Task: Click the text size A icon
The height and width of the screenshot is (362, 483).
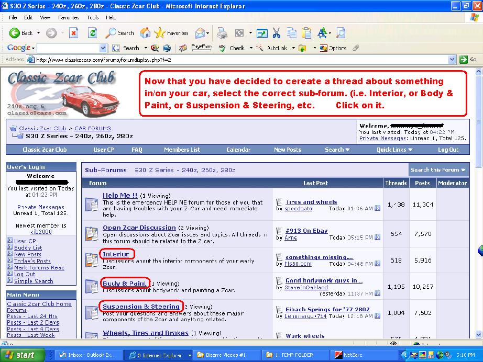Action: click(322, 32)
